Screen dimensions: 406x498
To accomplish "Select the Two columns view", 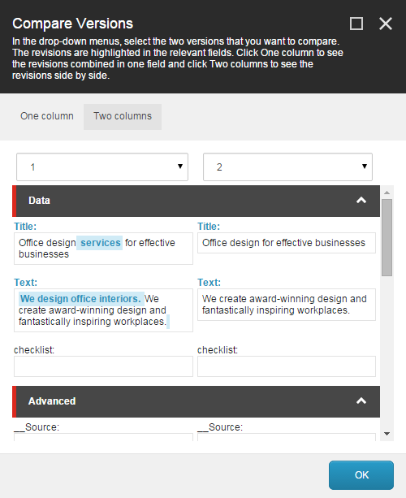I will pos(123,116).
